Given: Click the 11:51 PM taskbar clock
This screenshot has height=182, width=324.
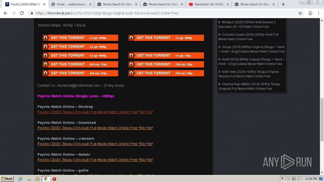Looking at the screenshot, I should 311,179.
